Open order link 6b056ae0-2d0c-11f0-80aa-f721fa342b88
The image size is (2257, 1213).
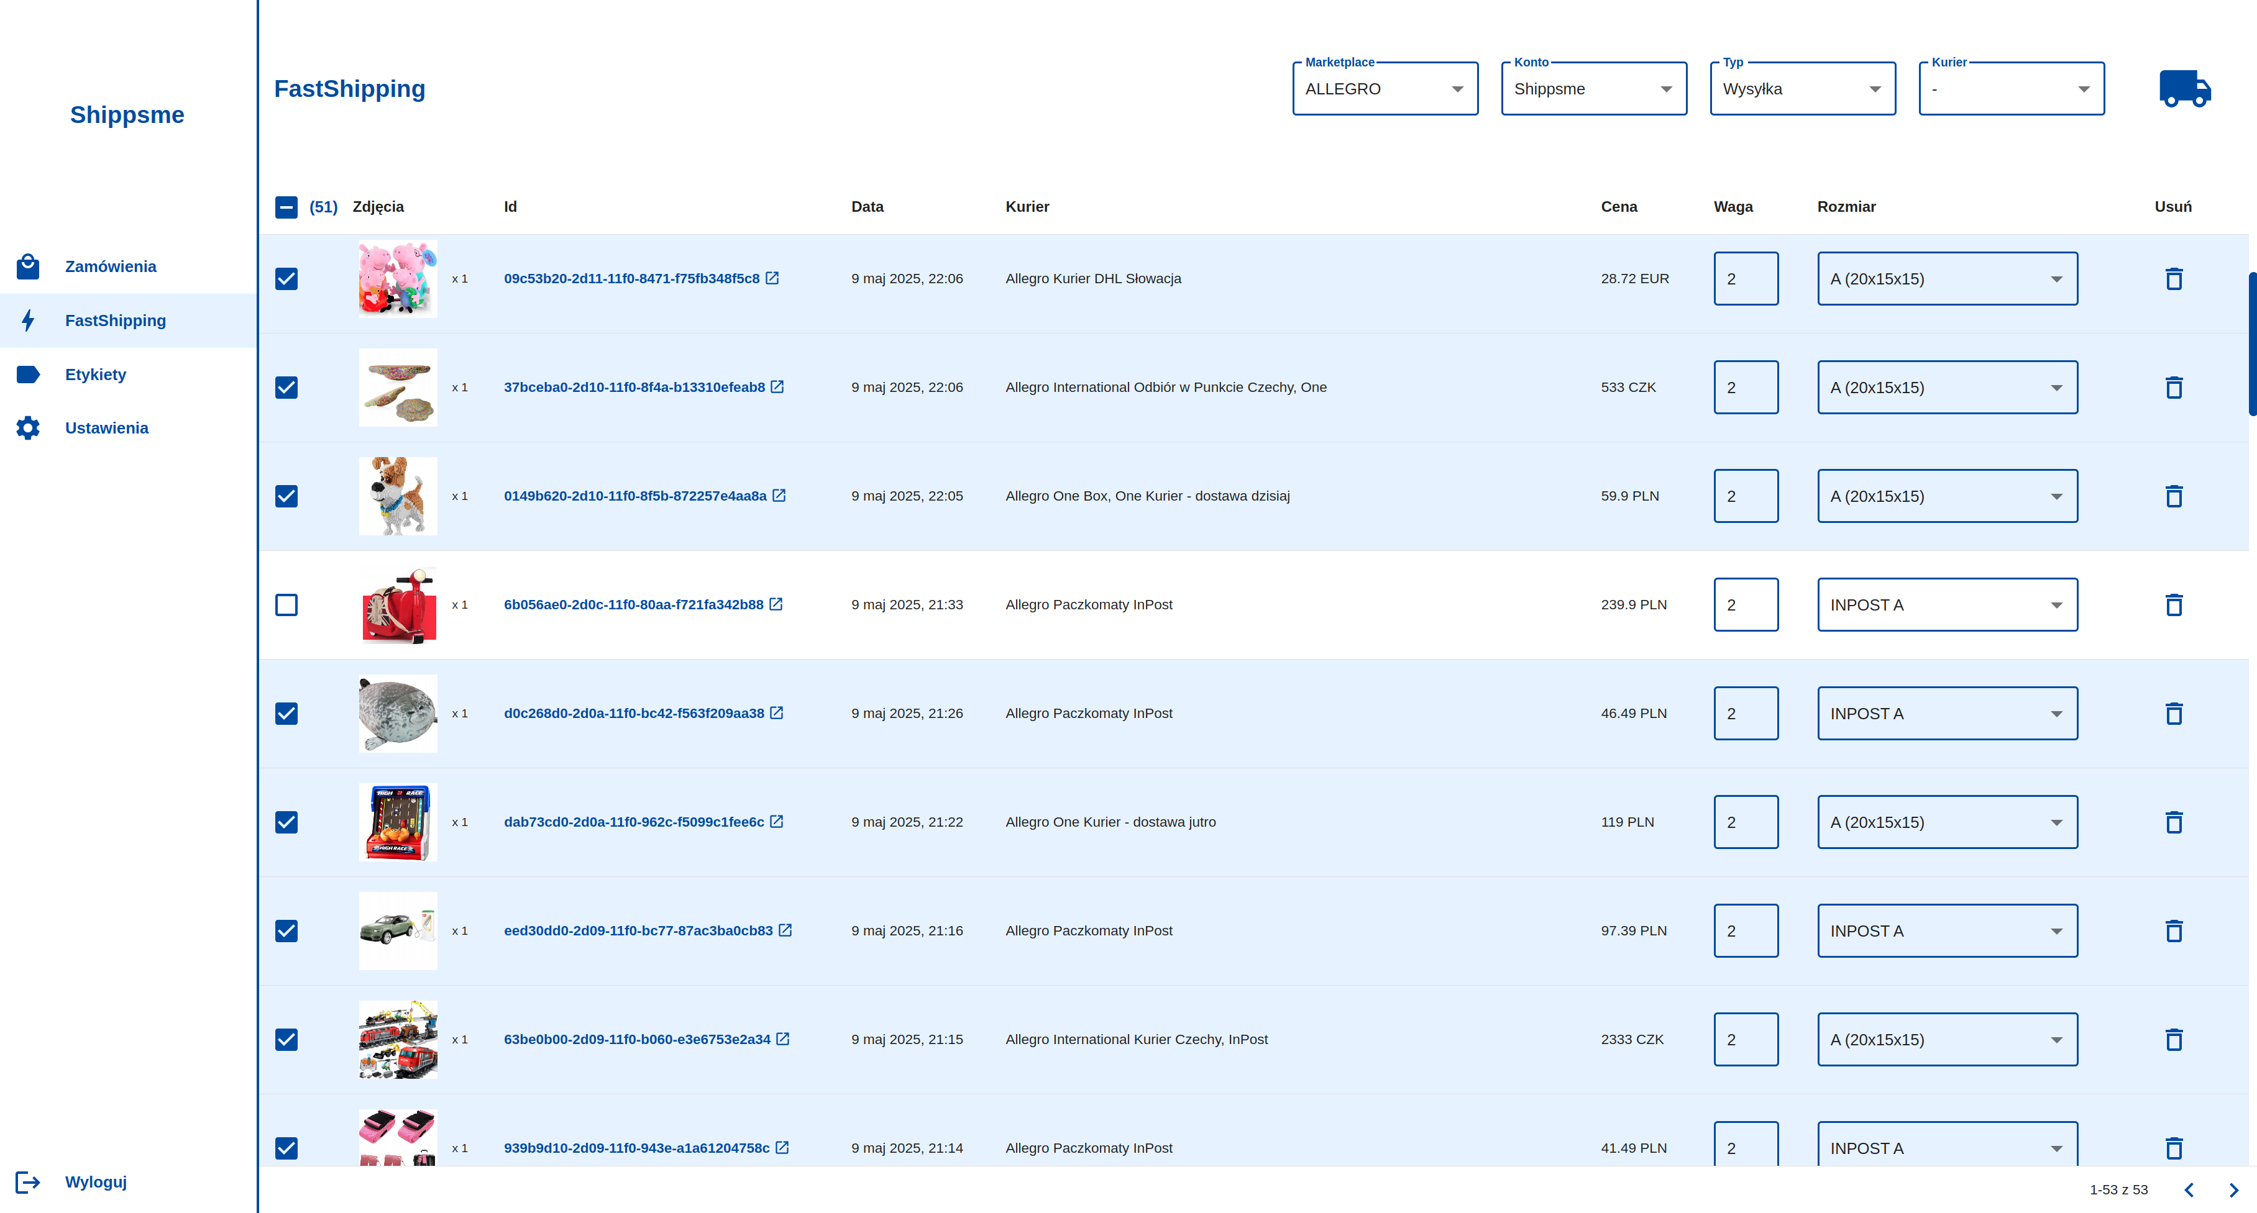coord(633,604)
